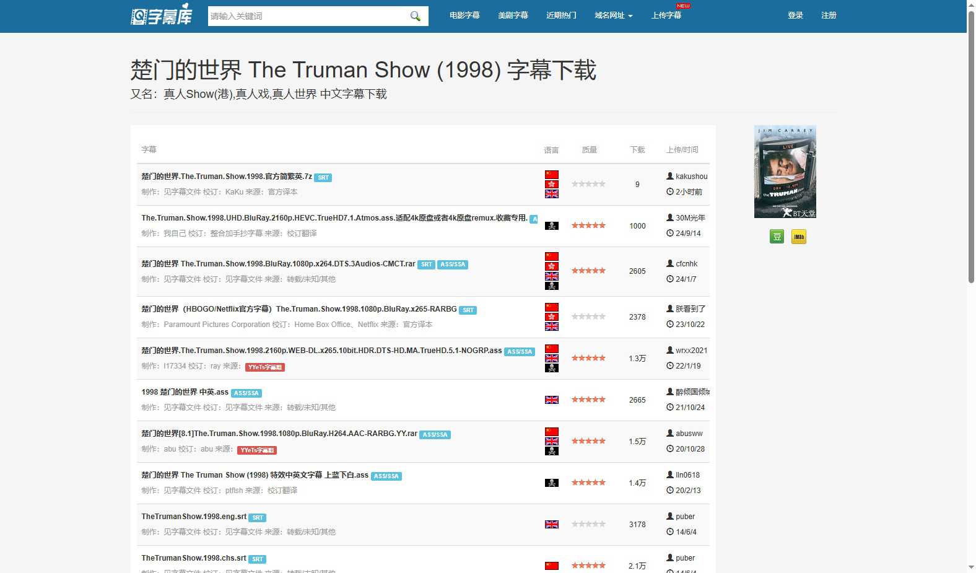Click SRT tag on 官方简繁英.7z row
The image size is (976, 573).
click(x=323, y=178)
